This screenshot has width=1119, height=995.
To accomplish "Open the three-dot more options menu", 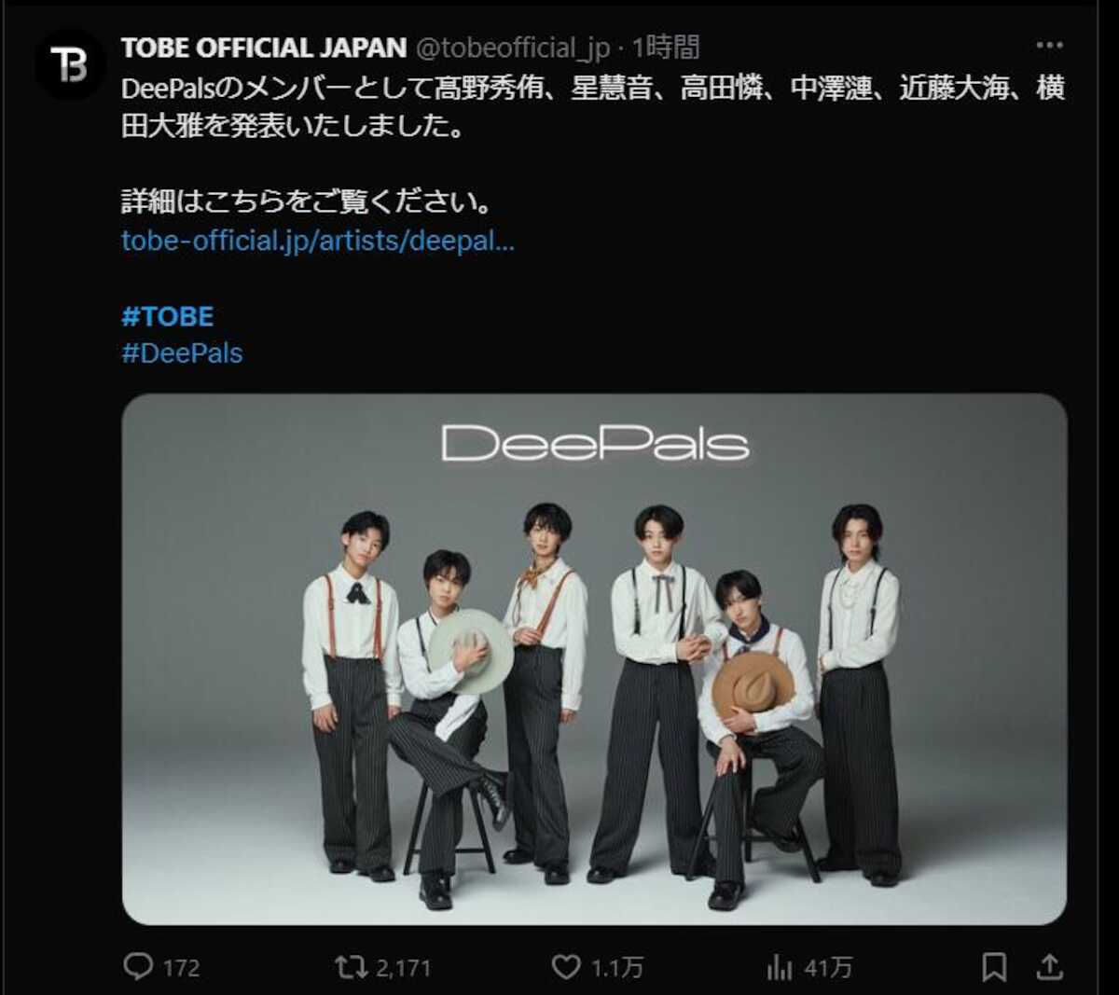I will point(1049,45).
